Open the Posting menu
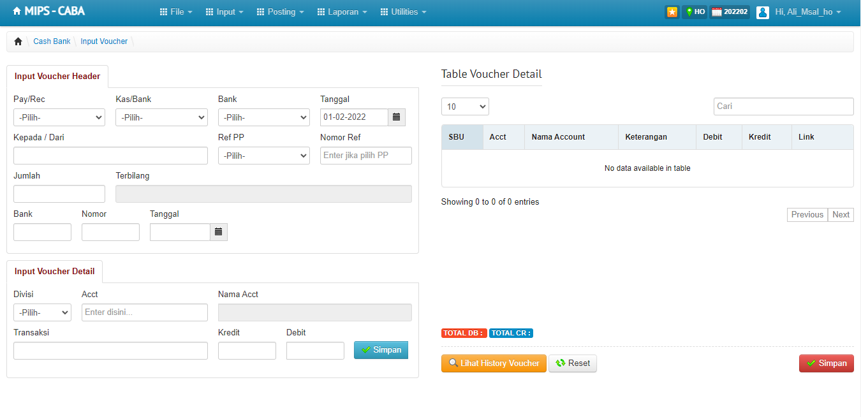Viewport: 861px width, 417px height. pyautogui.click(x=280, y=12)
